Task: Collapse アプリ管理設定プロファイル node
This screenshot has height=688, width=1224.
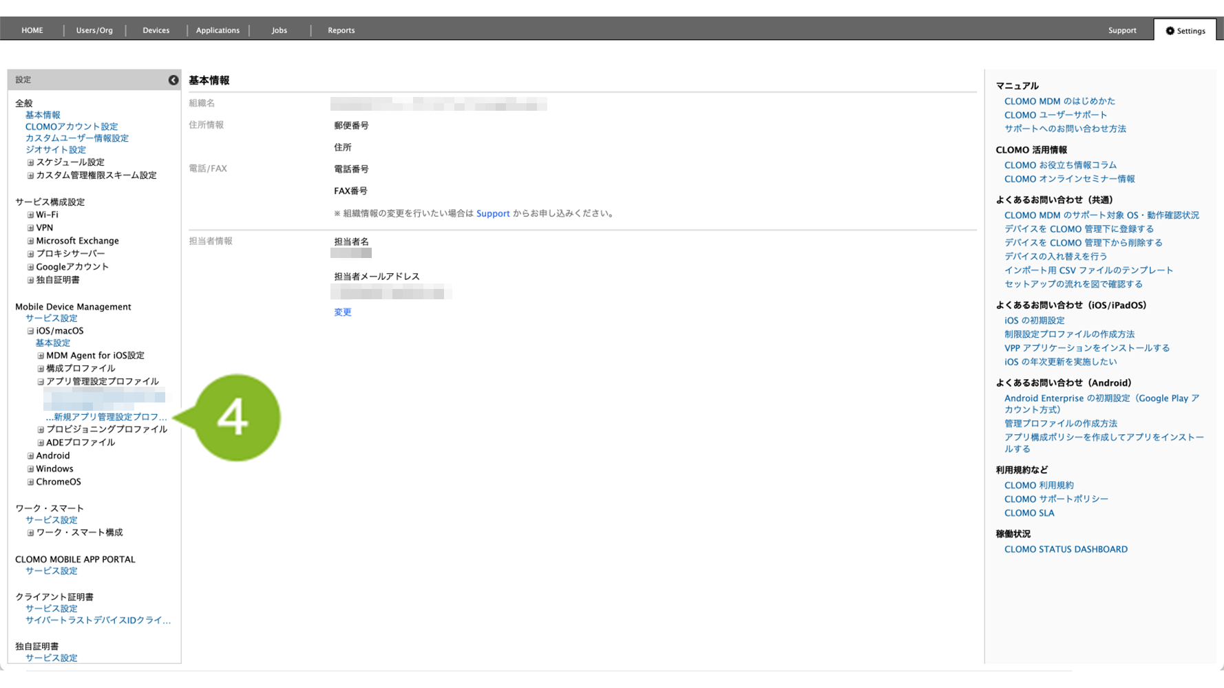Action: click(41, 382)
